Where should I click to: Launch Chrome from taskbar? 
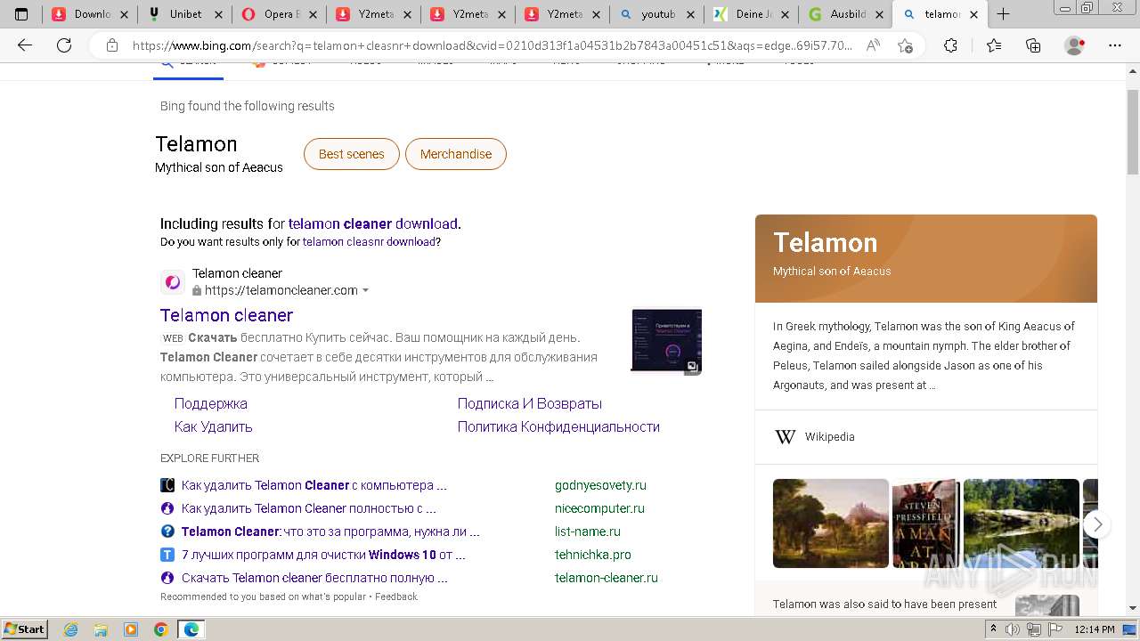pyautogui.click(x=161, y=629)
